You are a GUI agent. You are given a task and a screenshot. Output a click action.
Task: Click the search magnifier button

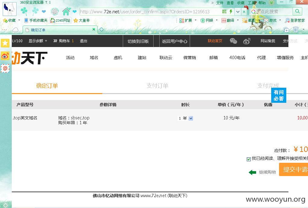point(297,11)
